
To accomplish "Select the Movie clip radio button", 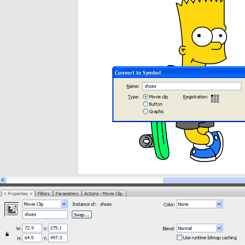I will point(145,97).
